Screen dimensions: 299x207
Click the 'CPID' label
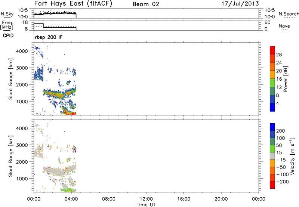pos(8,35)
